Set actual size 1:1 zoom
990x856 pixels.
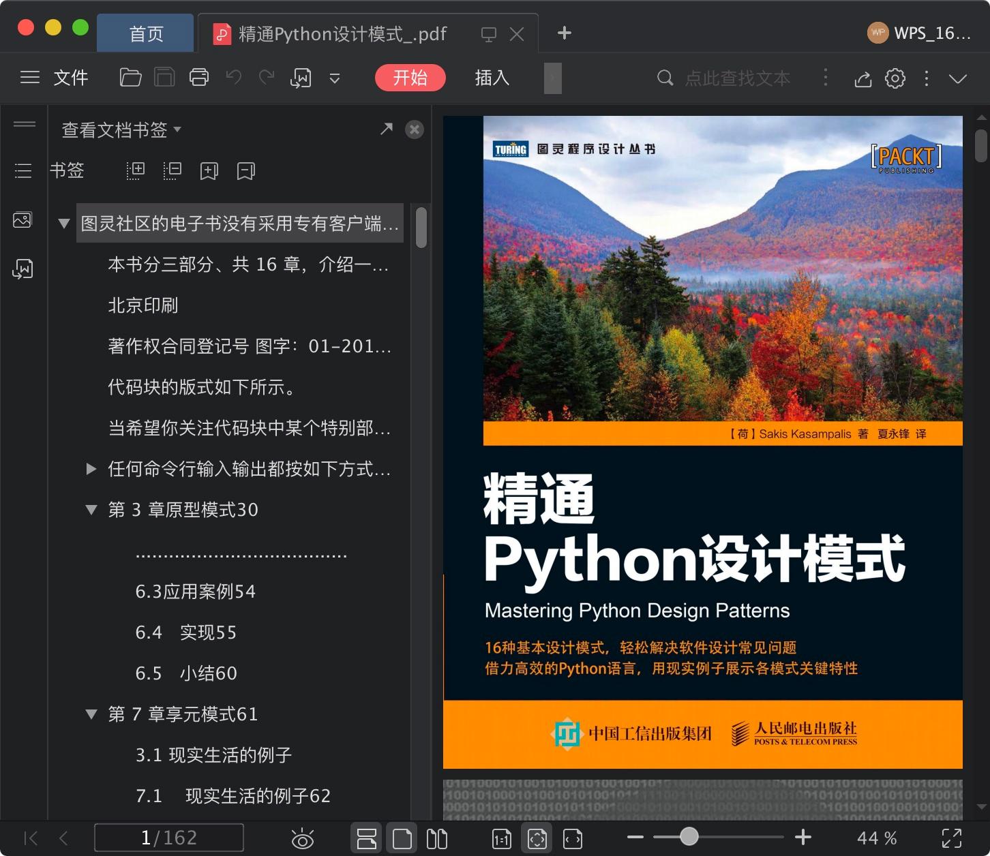tap(502, 839)
